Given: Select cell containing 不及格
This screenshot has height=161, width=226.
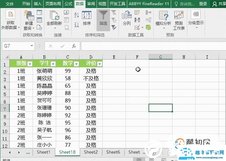Looking at the screenshot, I should (91, 78).
